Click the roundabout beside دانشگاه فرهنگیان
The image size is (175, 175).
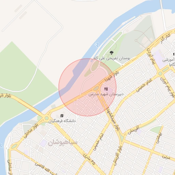46,118
